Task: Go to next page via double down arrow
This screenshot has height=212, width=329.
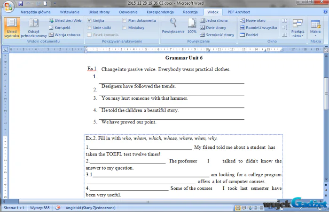Action: point(326,196)
